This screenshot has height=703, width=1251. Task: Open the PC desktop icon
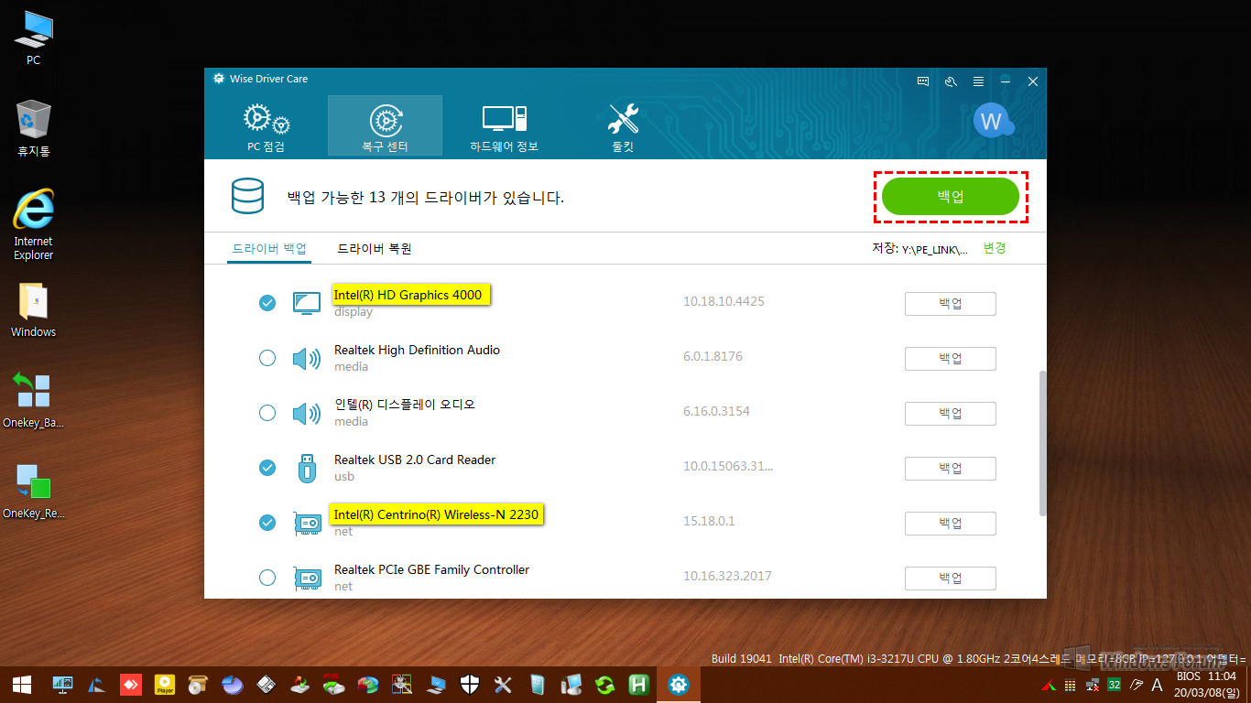[x=34, y=39]
